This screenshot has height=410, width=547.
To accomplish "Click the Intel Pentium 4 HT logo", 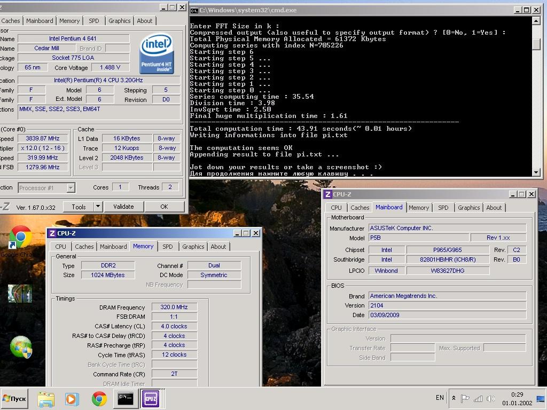I will (157, 53).
